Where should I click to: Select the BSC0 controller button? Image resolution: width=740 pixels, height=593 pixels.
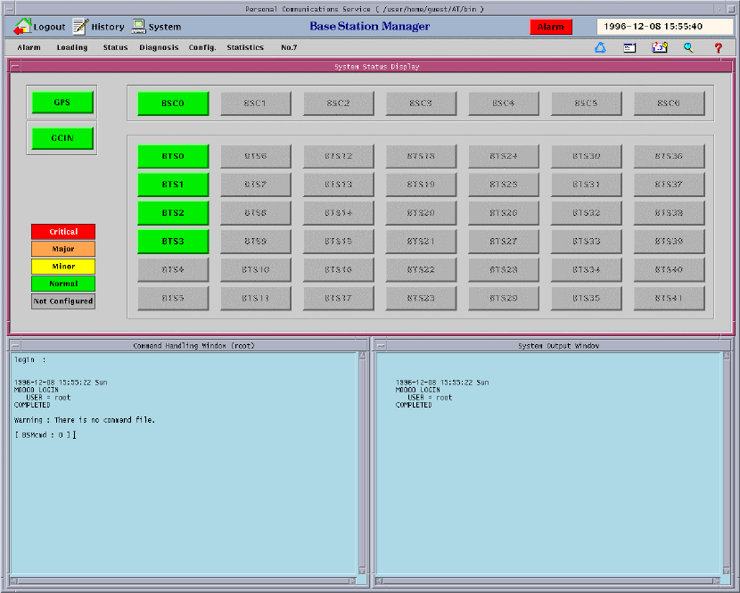(173, 103)
